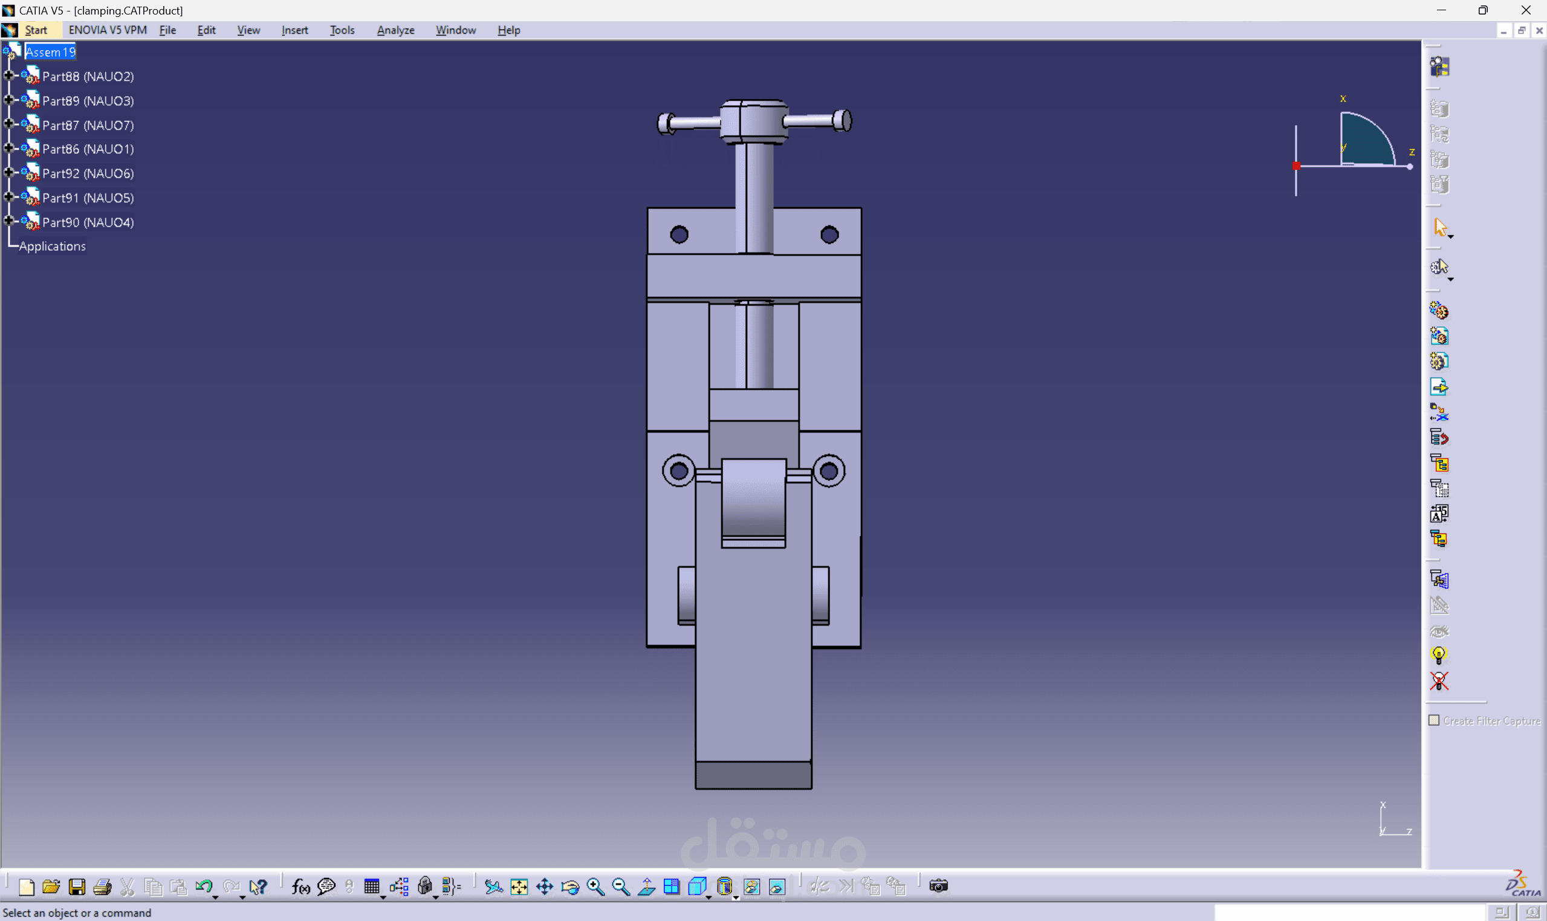Click the Fly Mode airplane icon
The height and width of the screenshot is (921, 1547).
click(493, 887)
